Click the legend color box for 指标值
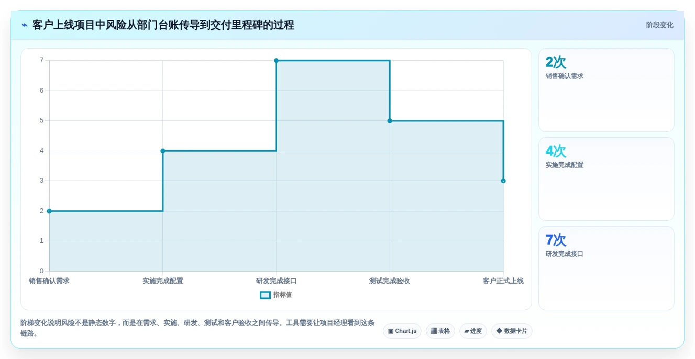The width and height of the screenshot is (695, 359). pos(266,295)
